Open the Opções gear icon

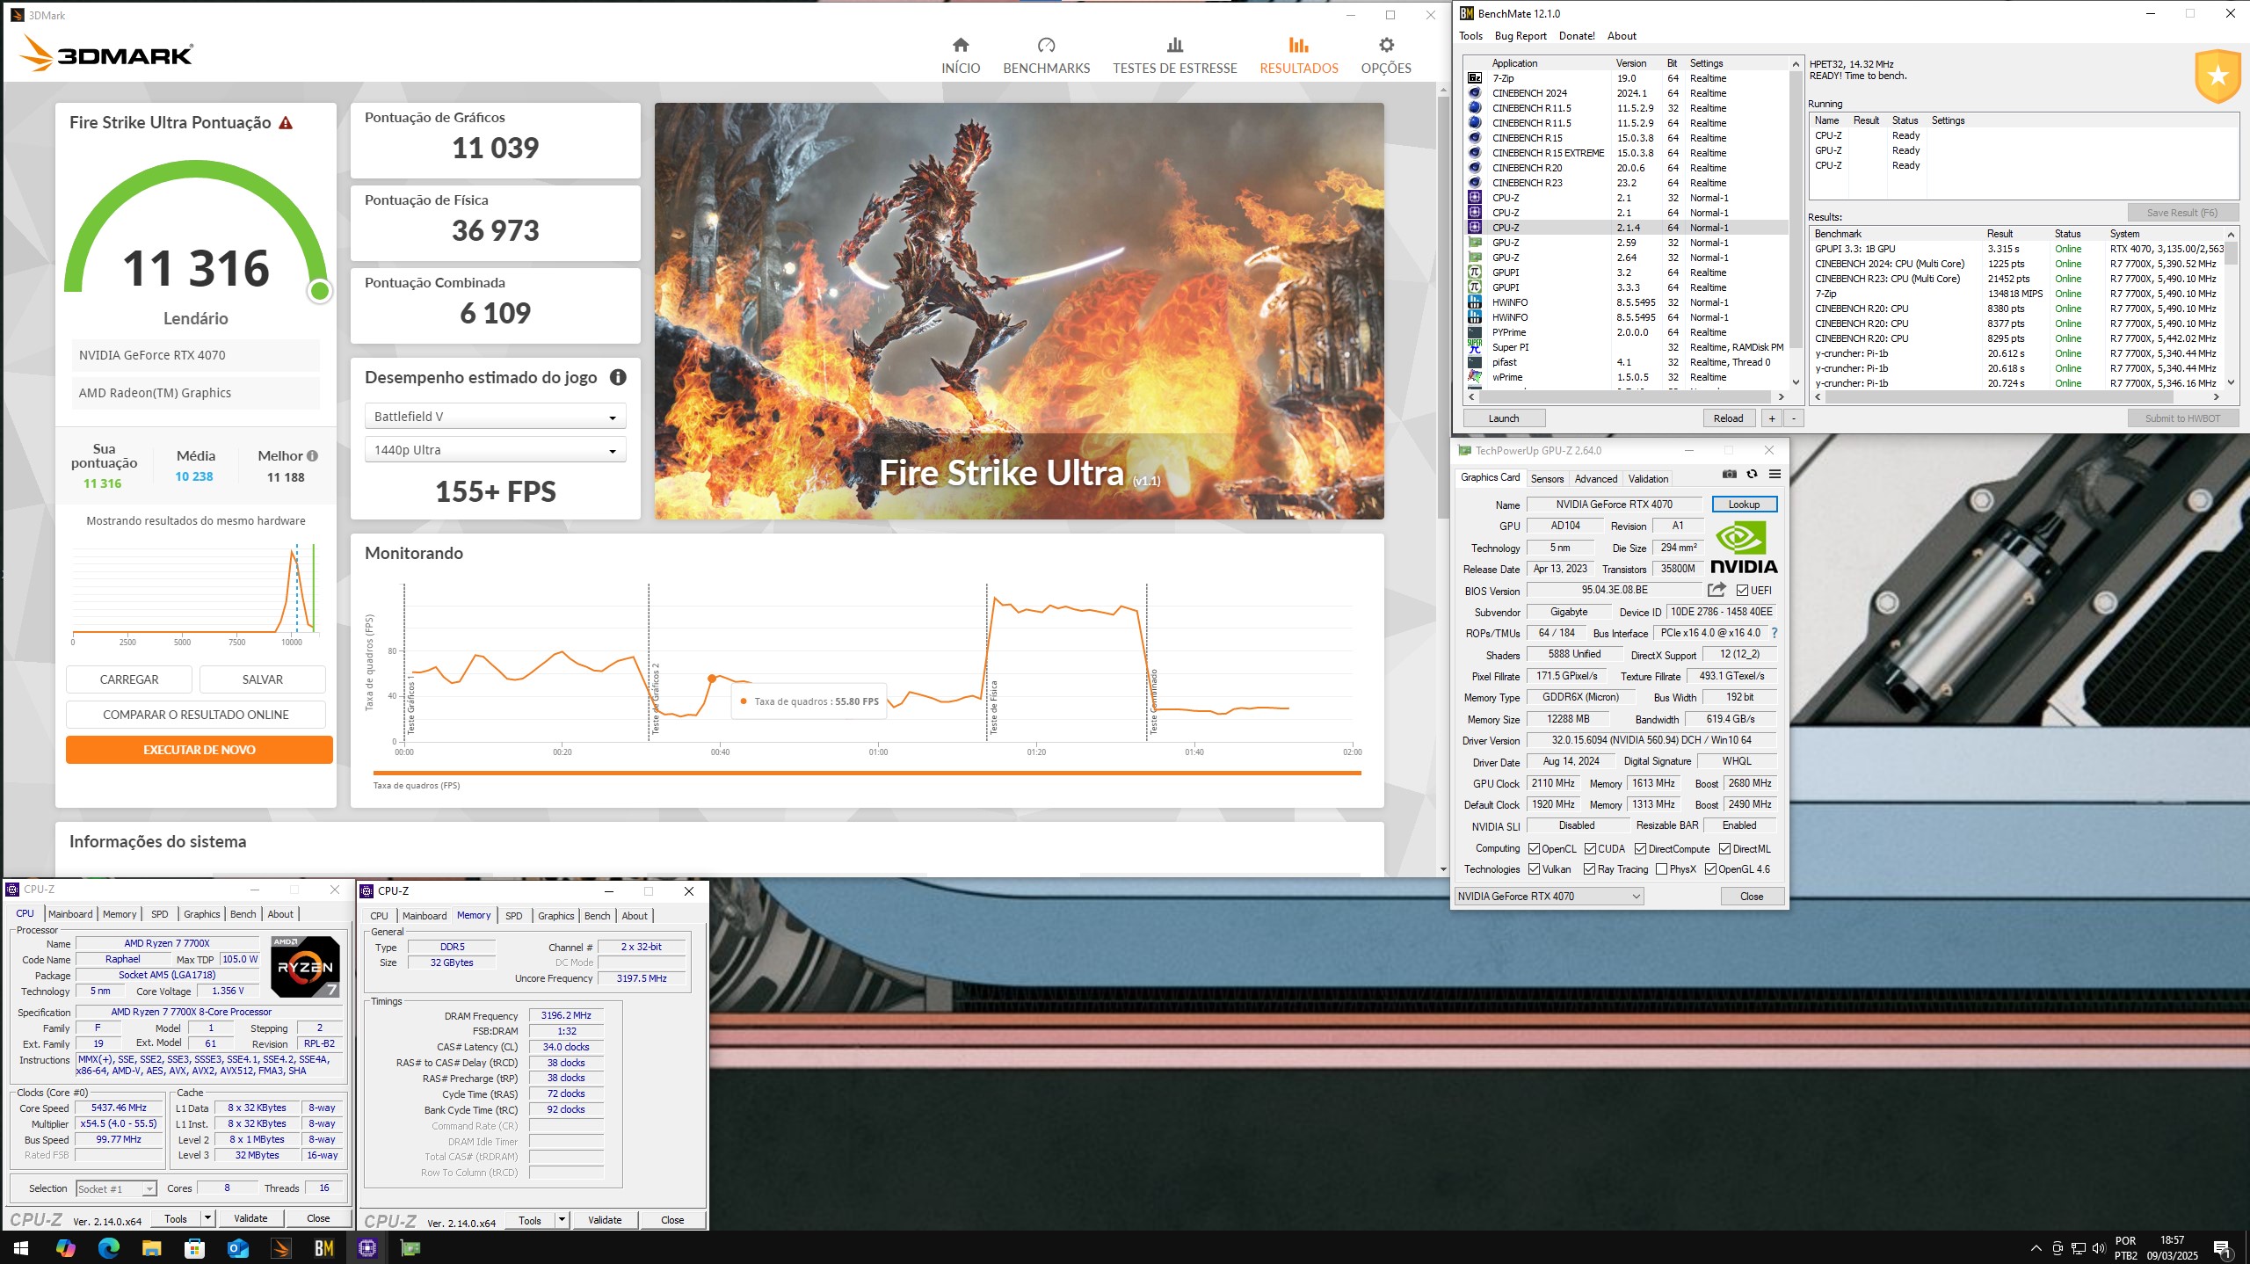pos(1386,45)
